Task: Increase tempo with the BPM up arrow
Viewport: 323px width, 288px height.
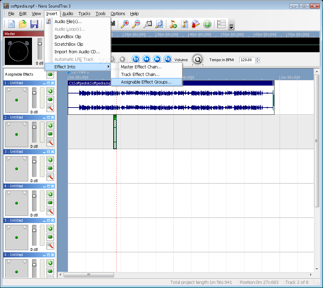Action: tap(258, 58)
